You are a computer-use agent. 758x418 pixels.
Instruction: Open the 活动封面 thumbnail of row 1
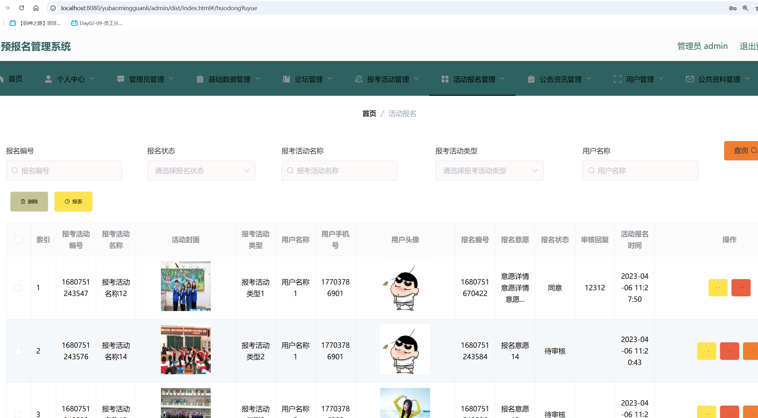[x=186, y=286]
